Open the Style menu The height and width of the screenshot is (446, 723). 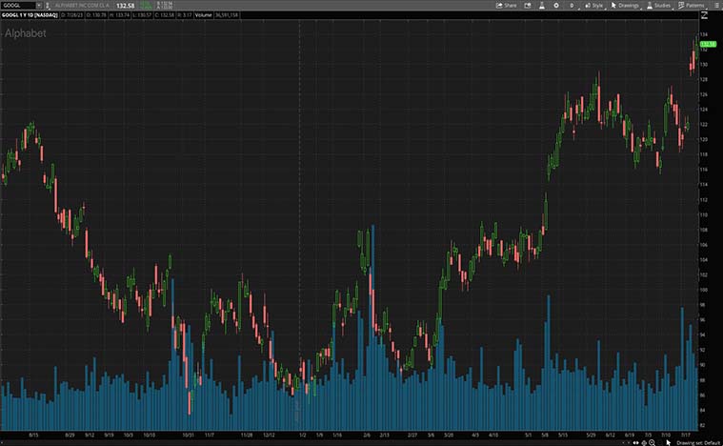pyautogui.click(x=593, y=6)
